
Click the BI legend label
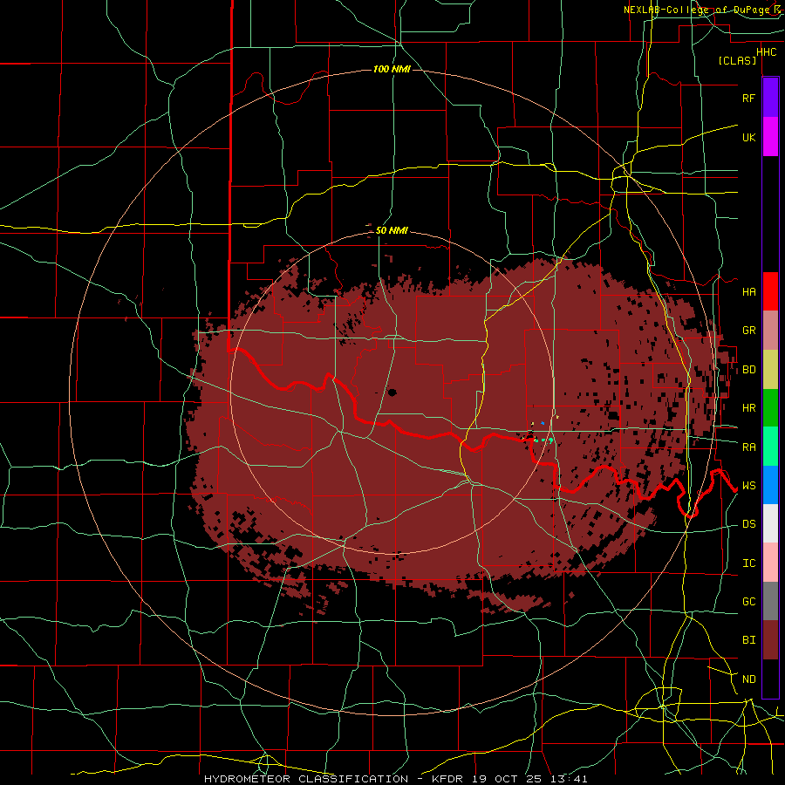pyautogui.click(x=748, y=640)
